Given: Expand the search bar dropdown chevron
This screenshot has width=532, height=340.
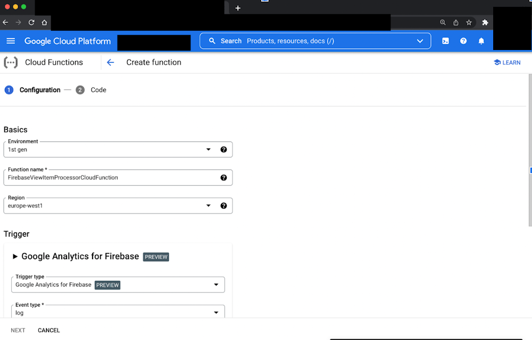Looking at the screenshot, I should 420,41.
